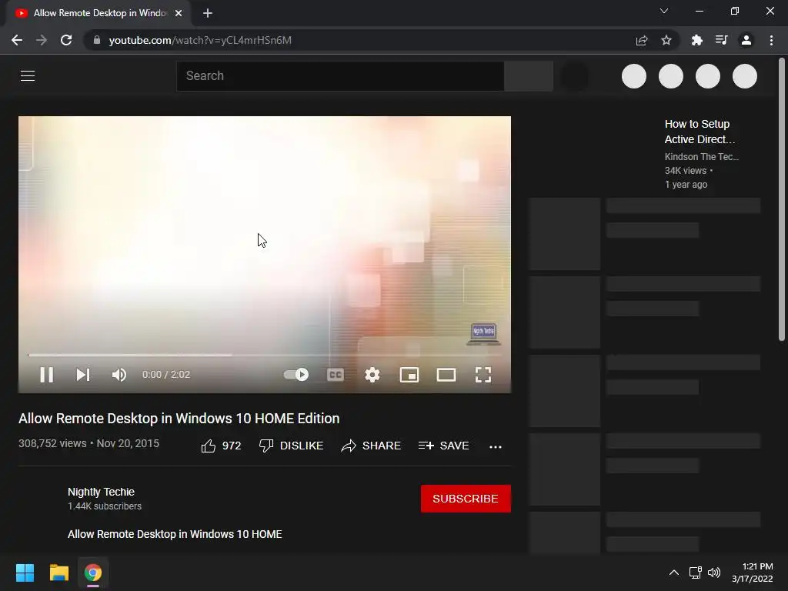Open network status tray icon

pyautogui.click(x=696, y=573)
